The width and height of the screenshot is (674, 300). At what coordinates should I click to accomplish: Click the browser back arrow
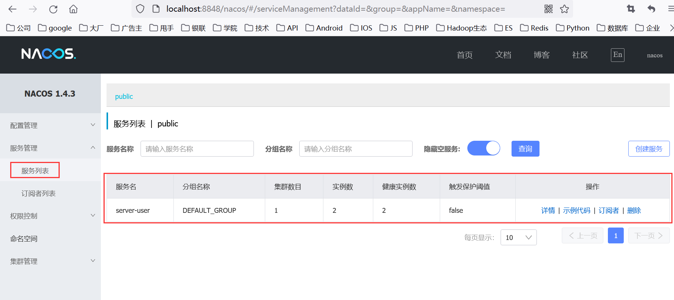click(x=12, y=9)
